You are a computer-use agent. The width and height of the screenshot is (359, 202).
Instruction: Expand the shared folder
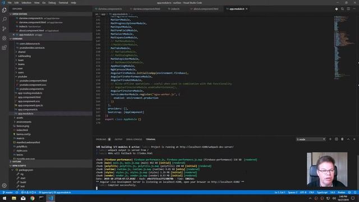pyautogui.click(x=22, y=52)
